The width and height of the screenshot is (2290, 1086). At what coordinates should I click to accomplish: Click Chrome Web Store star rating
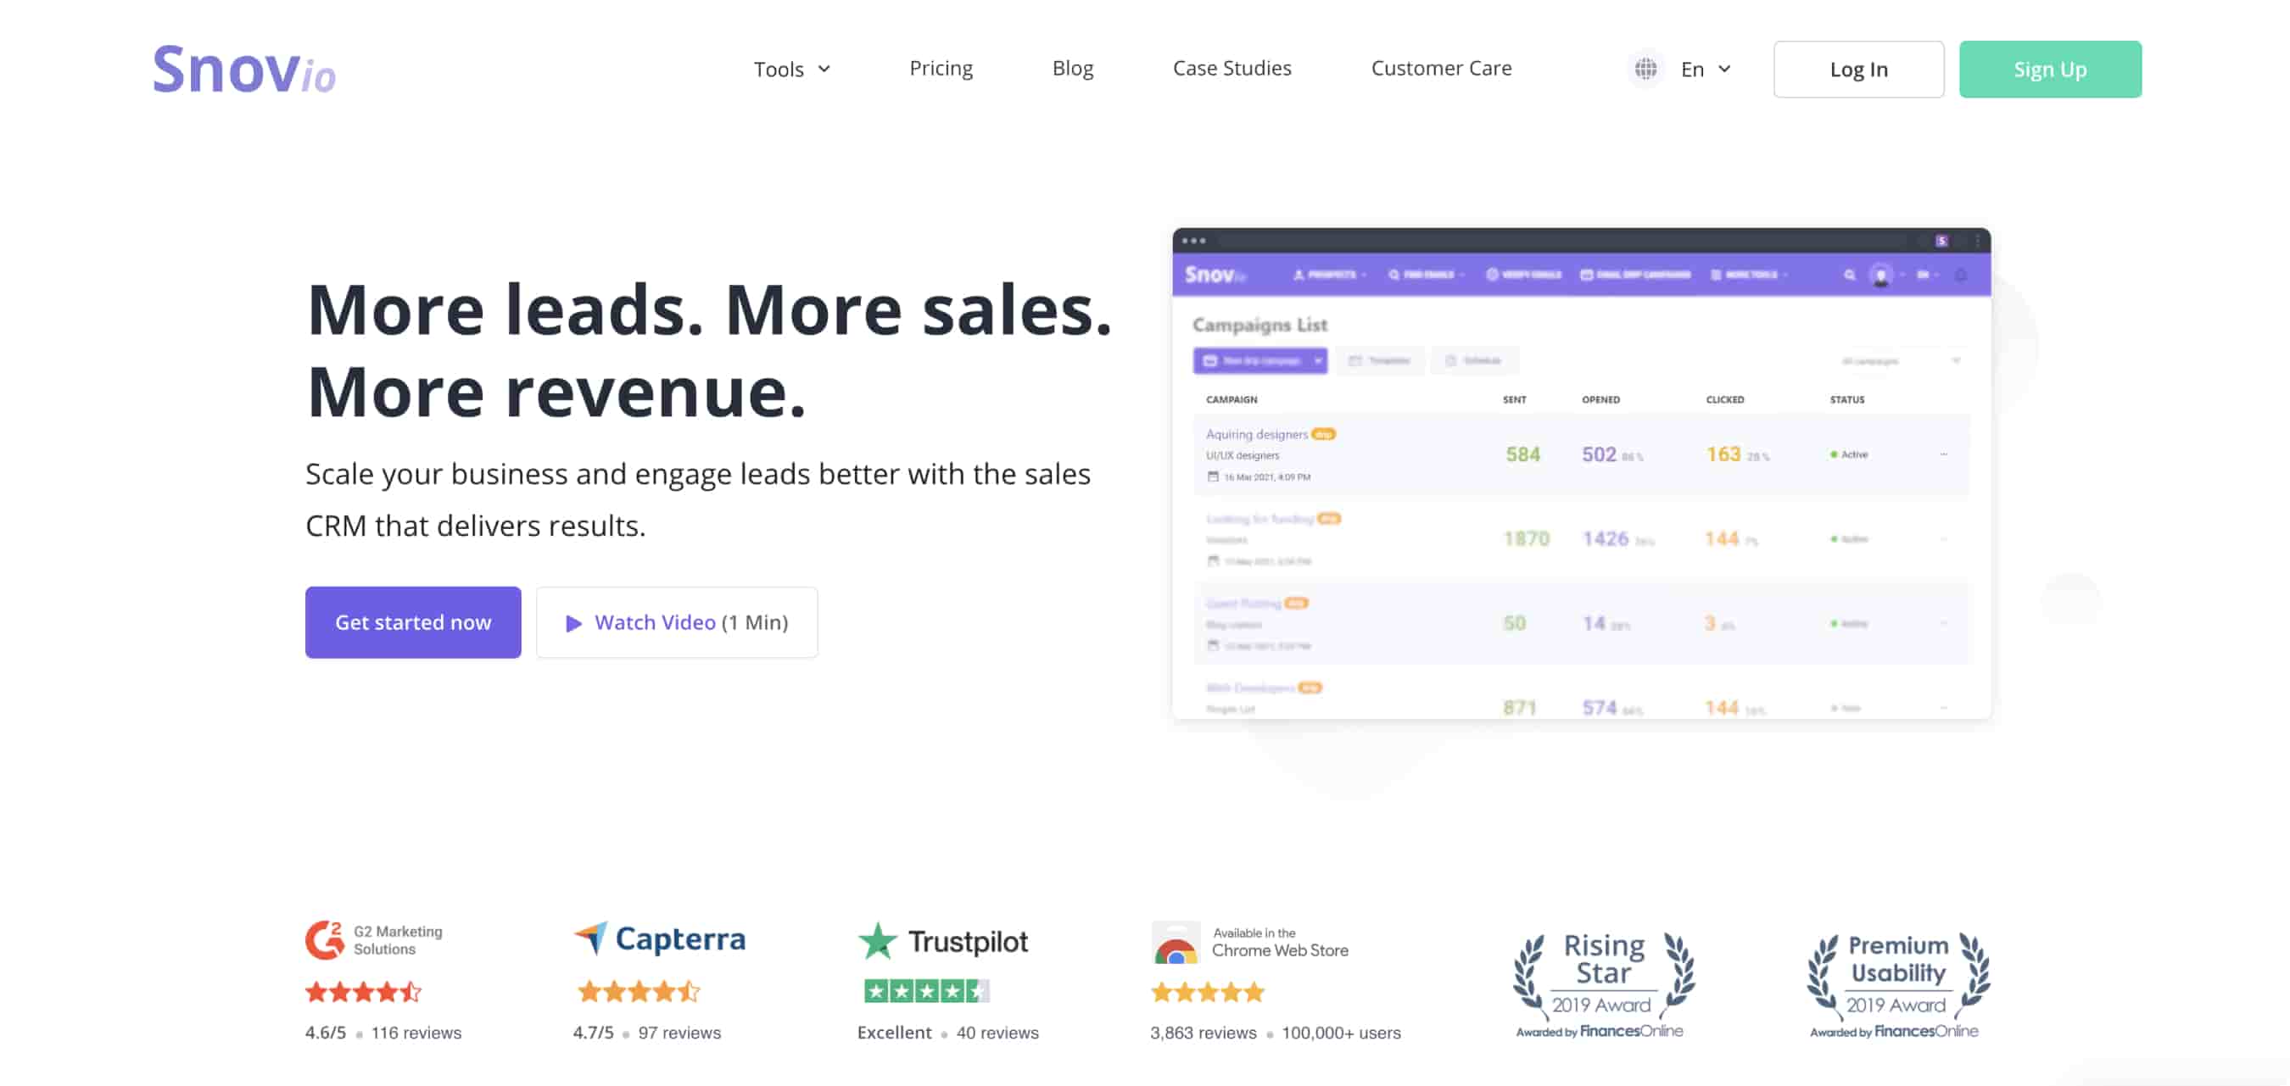point(1207,992)
